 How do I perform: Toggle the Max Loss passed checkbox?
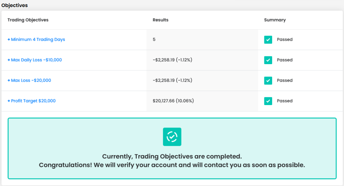tap(268, 81)
